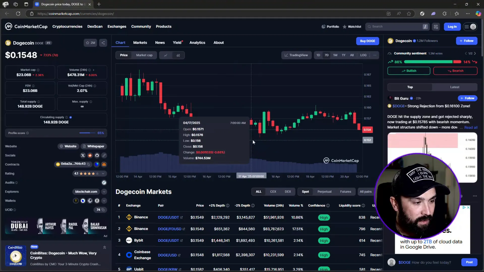The width and height of the screenshot is (484, 272).
Task: Filter markets by DEX
Action: pyautogui.click(x=288, y=192)
